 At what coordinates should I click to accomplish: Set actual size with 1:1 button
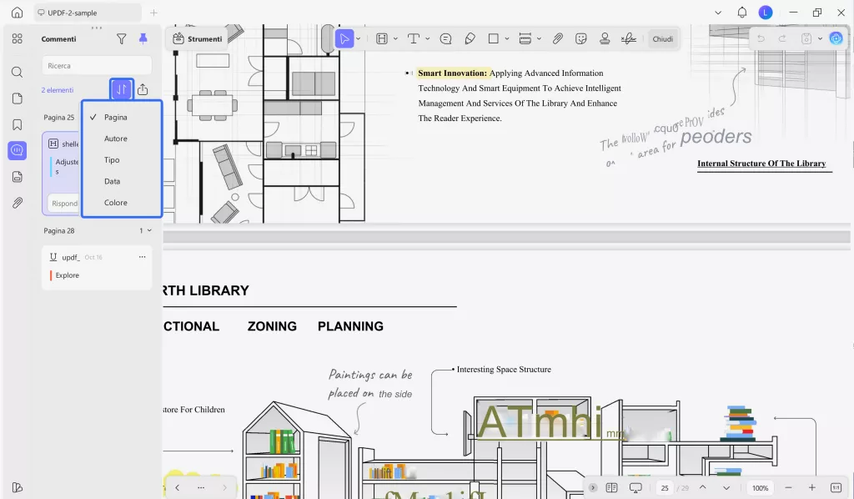[x=836, y=487]
